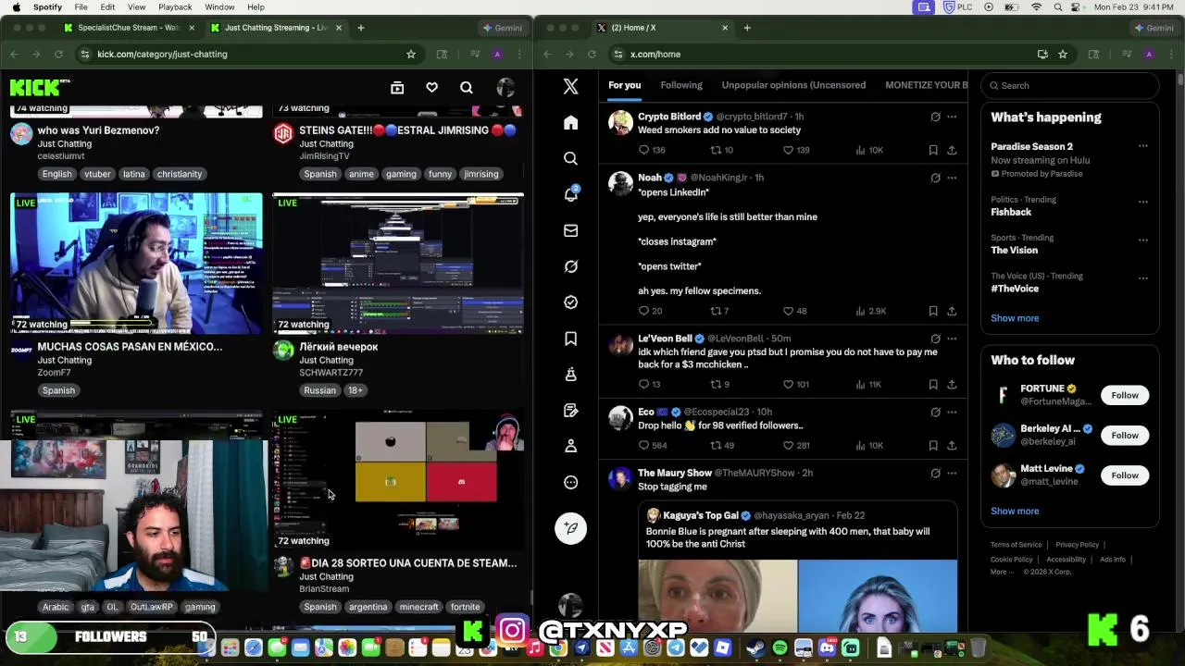
Task: Open more options for #TheVoice trend
Action: [1143, 277]
